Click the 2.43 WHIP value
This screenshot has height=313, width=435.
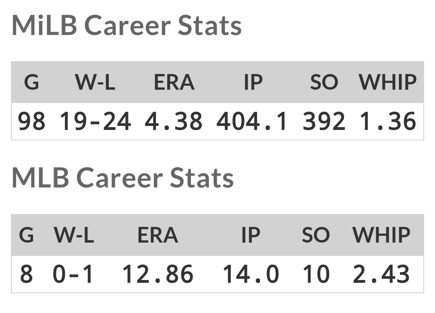pyautogui.click(x=381, y=274)
